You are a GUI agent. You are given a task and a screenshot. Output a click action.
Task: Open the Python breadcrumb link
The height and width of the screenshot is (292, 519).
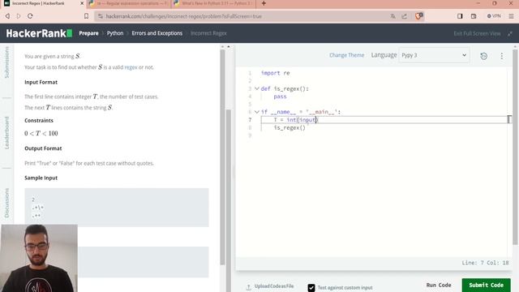coord(115,33)
